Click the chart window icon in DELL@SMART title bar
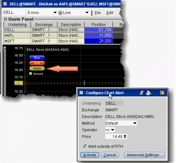Screen dimensions: 176x163 pyautogui.click(x=5, y=4)
